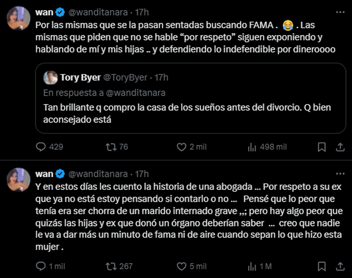Repost the second tweet with 267 reposts
Image resolution: width=352 pixels, height=278 pixels.
pyautogui.click(x=111, y=266)
